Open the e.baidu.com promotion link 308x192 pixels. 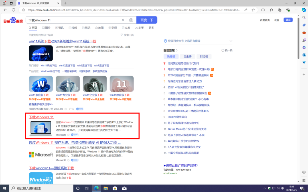(170, 174)
